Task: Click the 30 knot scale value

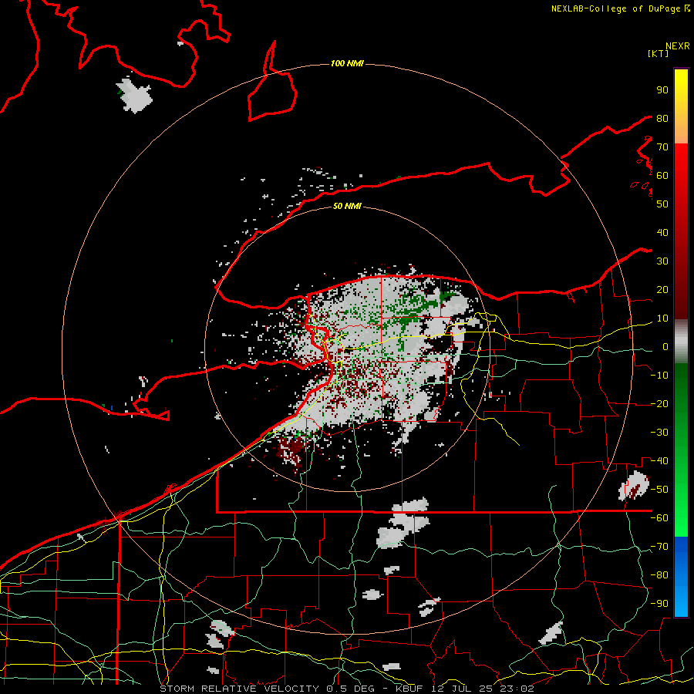Action: (662, 261)
